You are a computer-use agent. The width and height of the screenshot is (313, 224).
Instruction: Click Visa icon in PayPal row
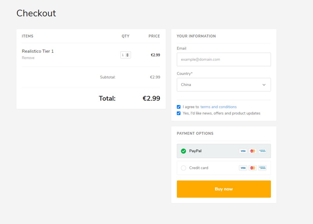click(243, 151)
